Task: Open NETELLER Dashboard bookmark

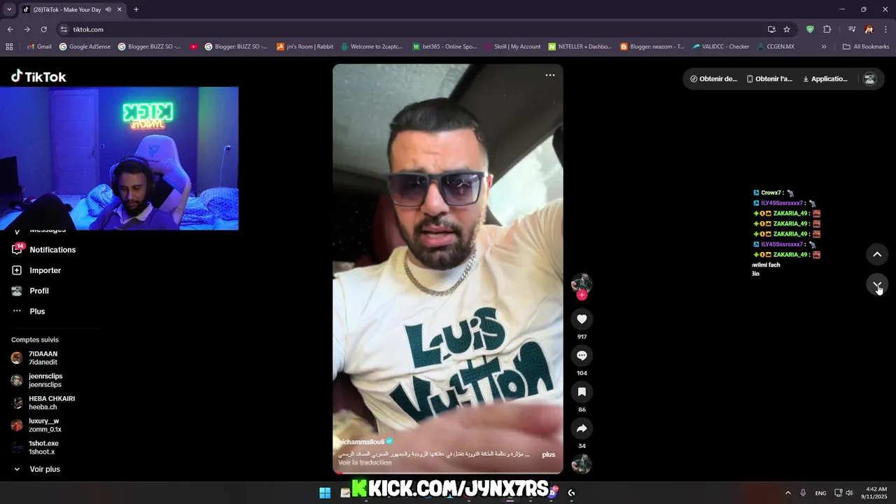Action: coord(580,47)
